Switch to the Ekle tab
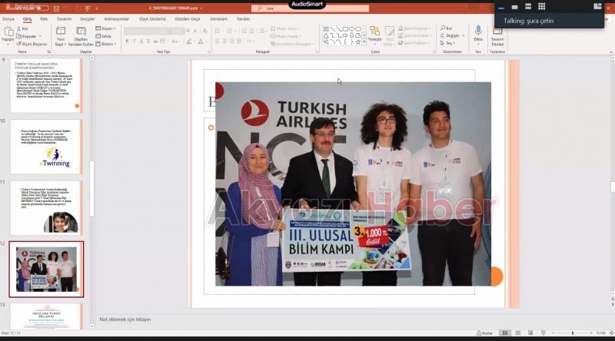The height and width of the screenshot is (341, 615). [x=44, y=18]
